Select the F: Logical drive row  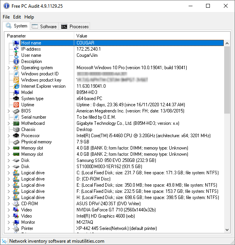coord(116,191)
